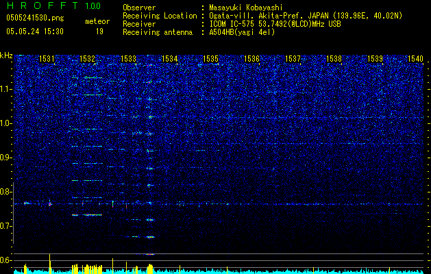Image resolution: width=431 pixels, height=274 pixels.
Task: Click the 0.9 kHz axis label
Action: pos(5,158)
